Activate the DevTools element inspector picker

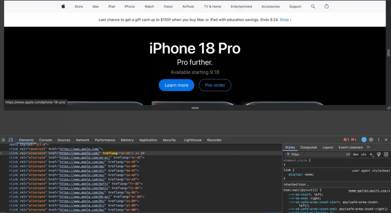[3, 140]
